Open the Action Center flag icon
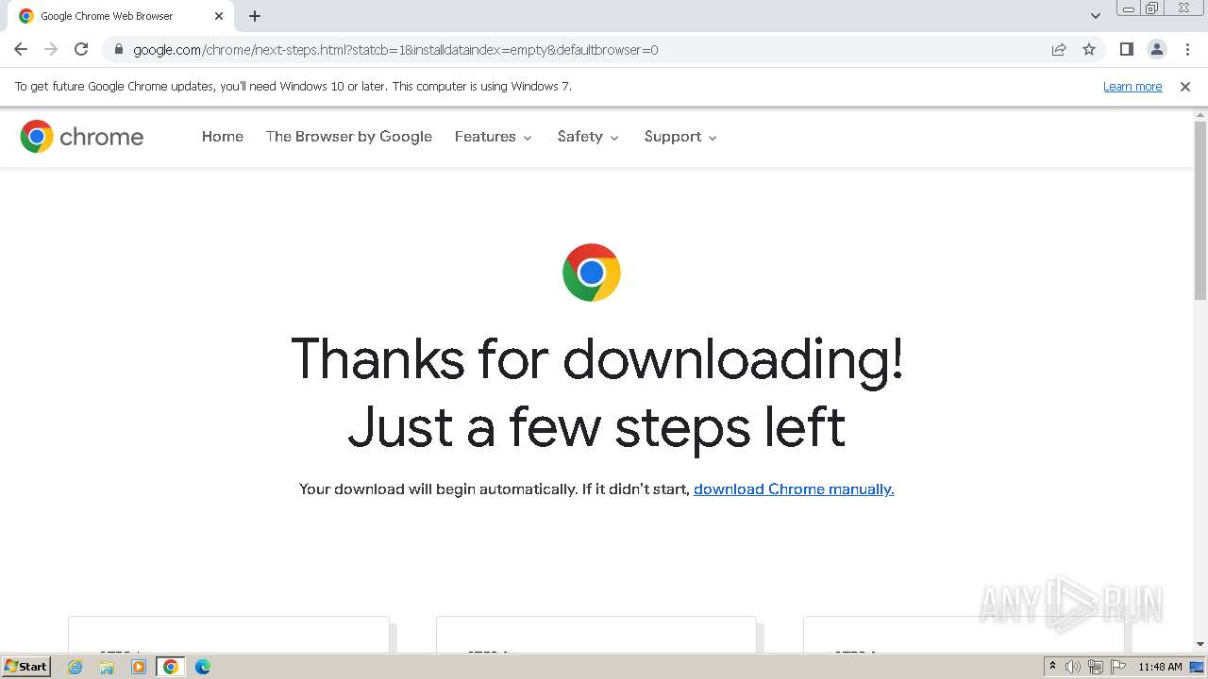 [x=1118, y=667]
